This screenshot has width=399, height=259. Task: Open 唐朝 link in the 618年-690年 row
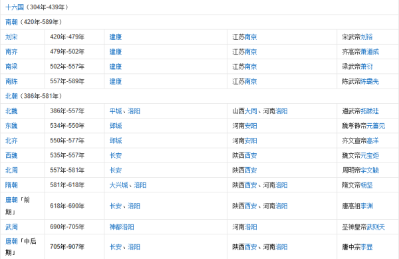pyautogui.click(x=11, y=200)
